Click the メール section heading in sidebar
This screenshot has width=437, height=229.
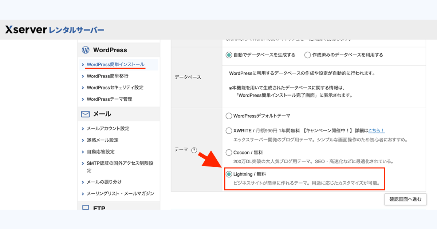click(102, 114)
